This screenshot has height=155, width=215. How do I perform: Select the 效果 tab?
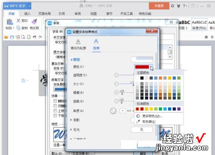pyautogui.click(x=96, y=45)
